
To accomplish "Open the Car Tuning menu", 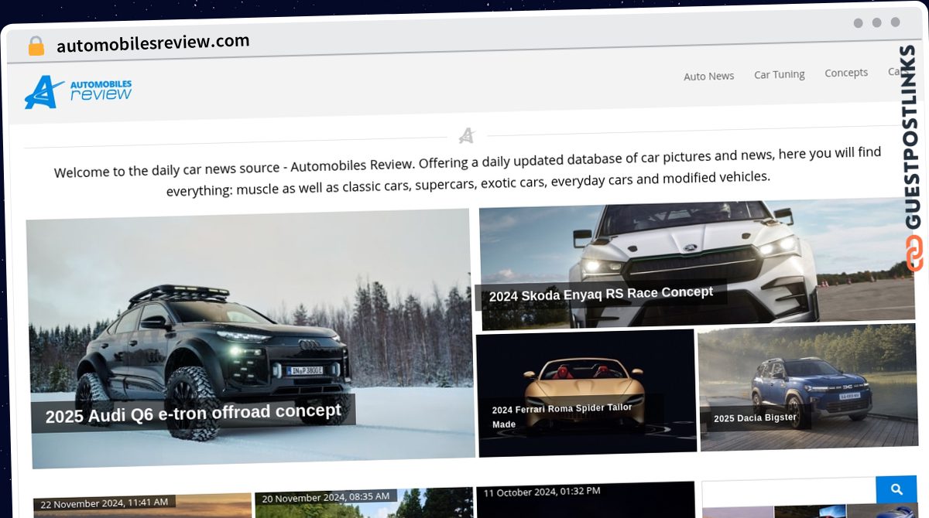I will pyautogui.click(x=779, y=73).
